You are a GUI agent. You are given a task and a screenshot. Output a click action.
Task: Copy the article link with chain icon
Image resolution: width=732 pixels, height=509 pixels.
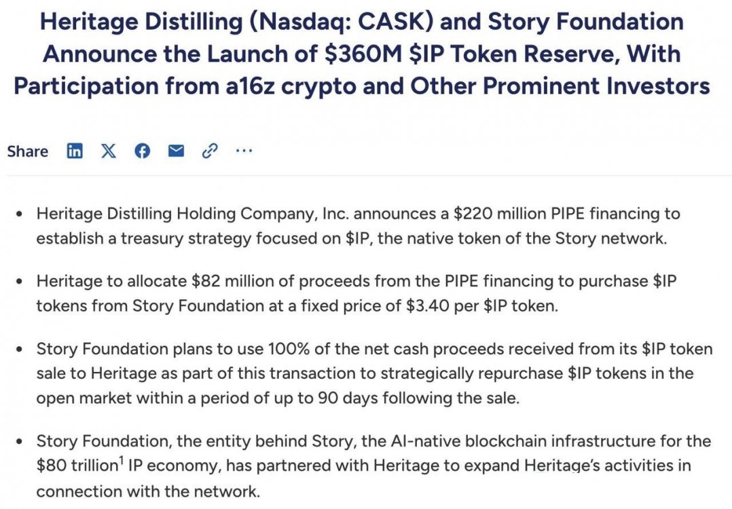click(210, 151)
